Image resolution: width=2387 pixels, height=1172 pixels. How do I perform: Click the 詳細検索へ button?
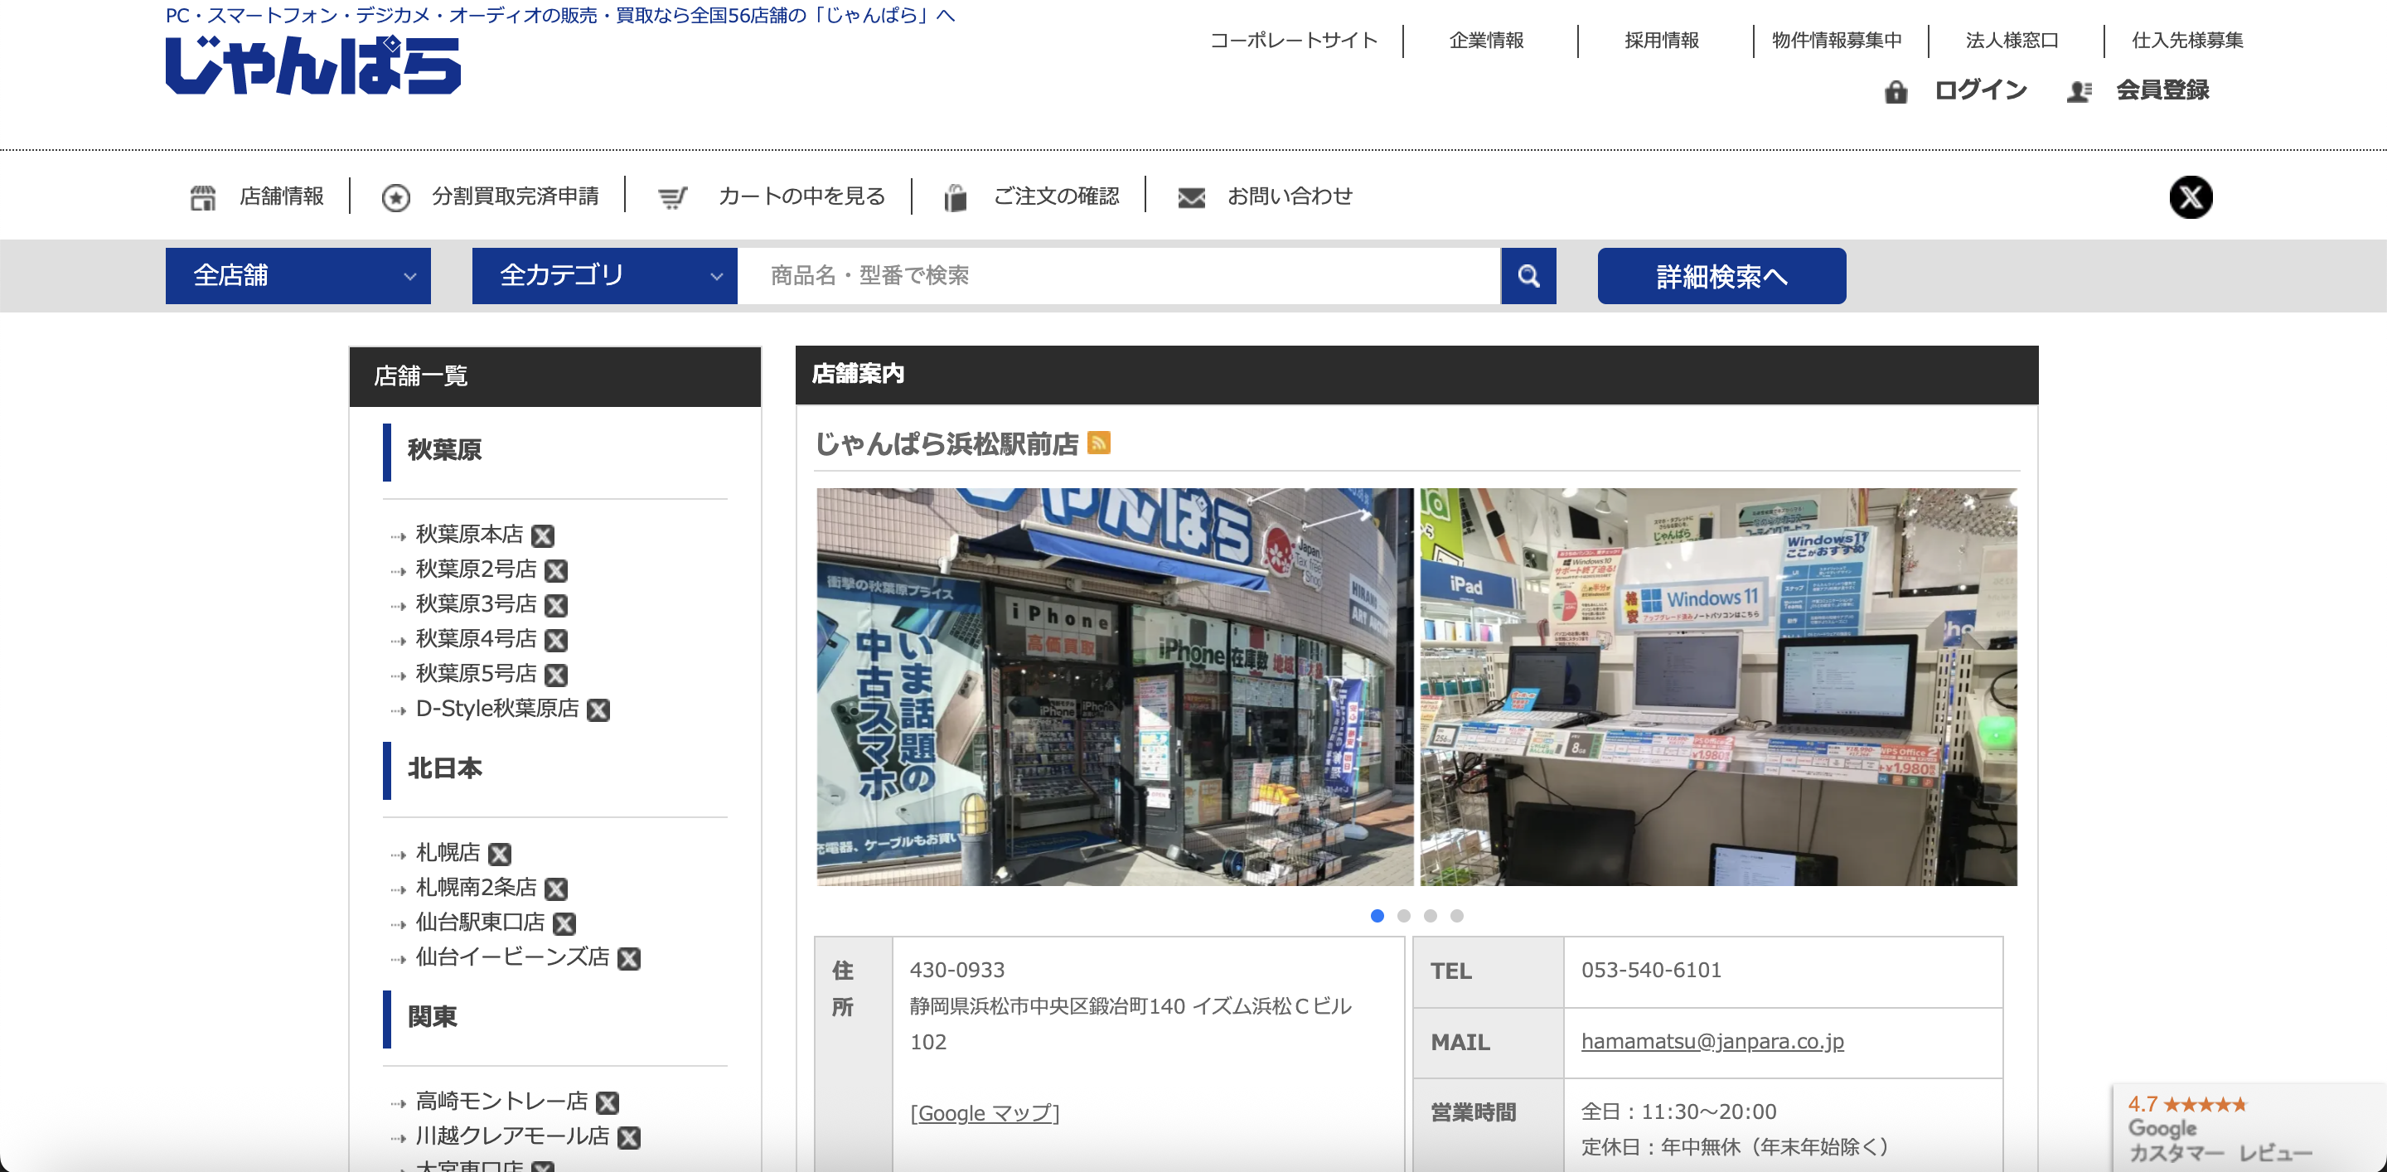[x=1721, y=275]
